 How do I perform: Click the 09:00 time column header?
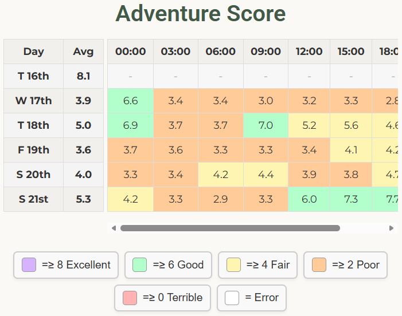click(x=266, y=52)
